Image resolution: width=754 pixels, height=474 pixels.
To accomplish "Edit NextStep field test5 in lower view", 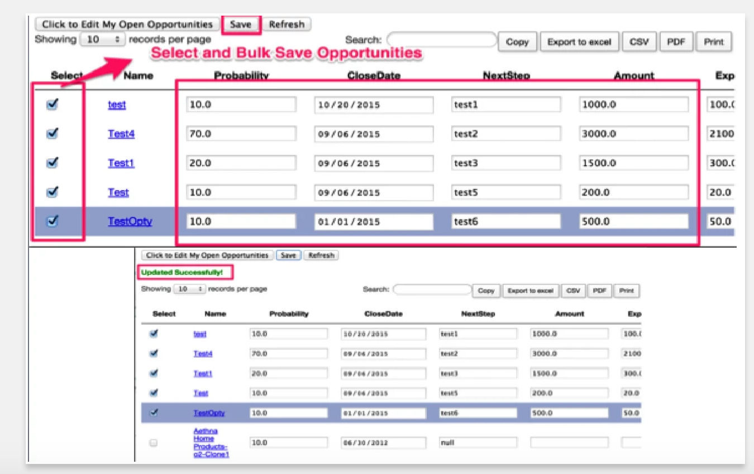I will [x=478, y=393].
